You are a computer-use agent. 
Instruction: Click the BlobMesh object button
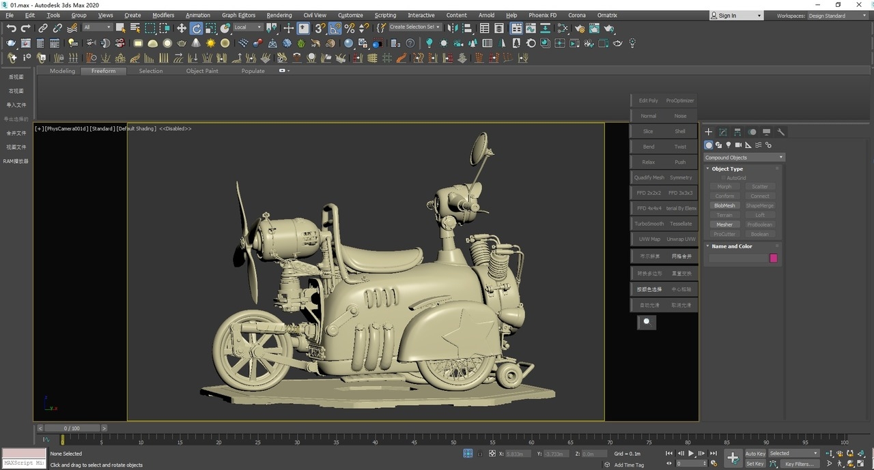(724, 205)
